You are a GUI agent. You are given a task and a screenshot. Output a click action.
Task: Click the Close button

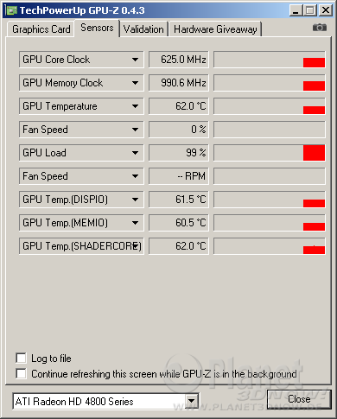point(299,399)
